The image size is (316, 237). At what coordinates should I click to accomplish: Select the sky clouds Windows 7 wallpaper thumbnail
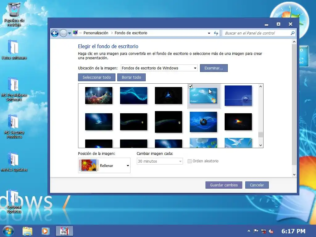tap(203, 96)
